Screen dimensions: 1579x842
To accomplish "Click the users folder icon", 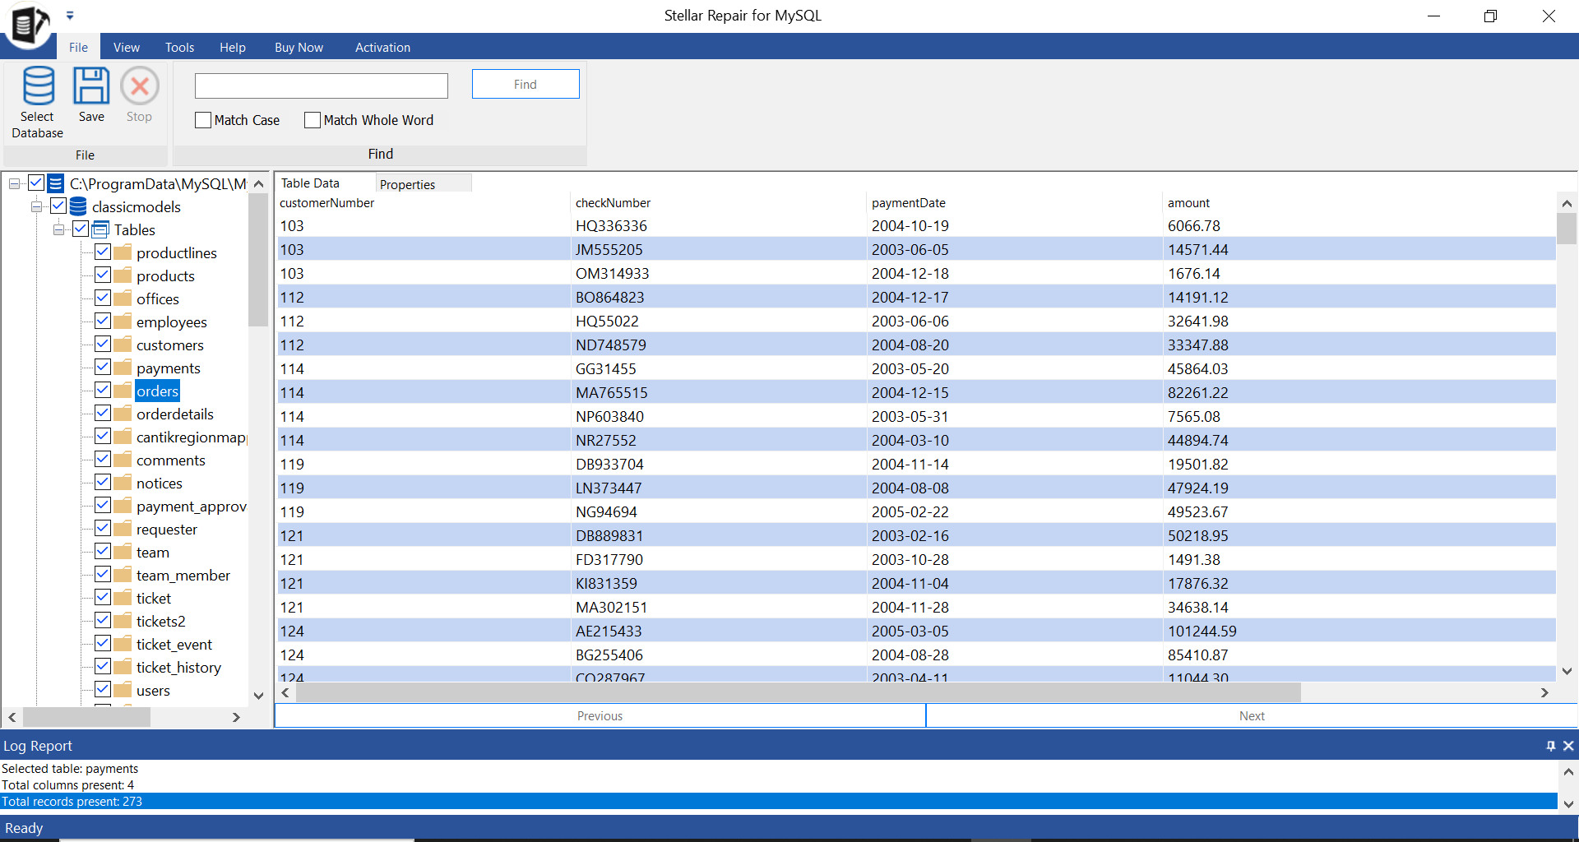I will point(123,690).
